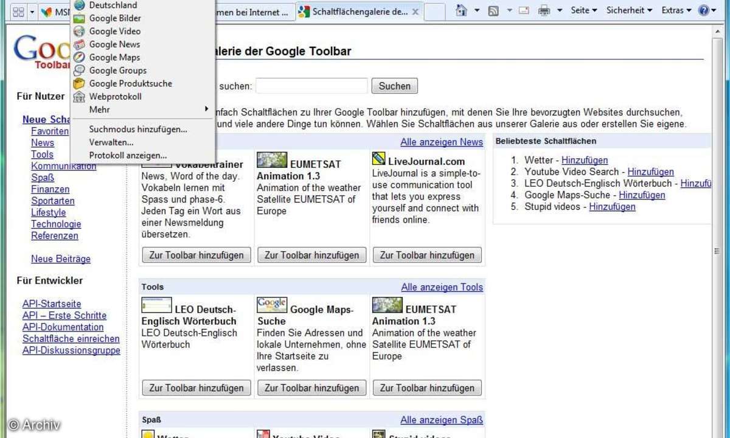Click the Google Video disc icon

pyautogui.click(x=79, y=31)
